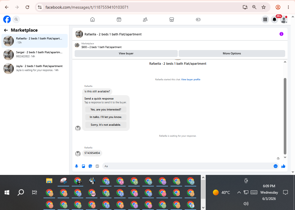This screenshot has height=210, width=295.
Task: Open the zoom magnifier icon in address bar
Action: tap(254, 7)
